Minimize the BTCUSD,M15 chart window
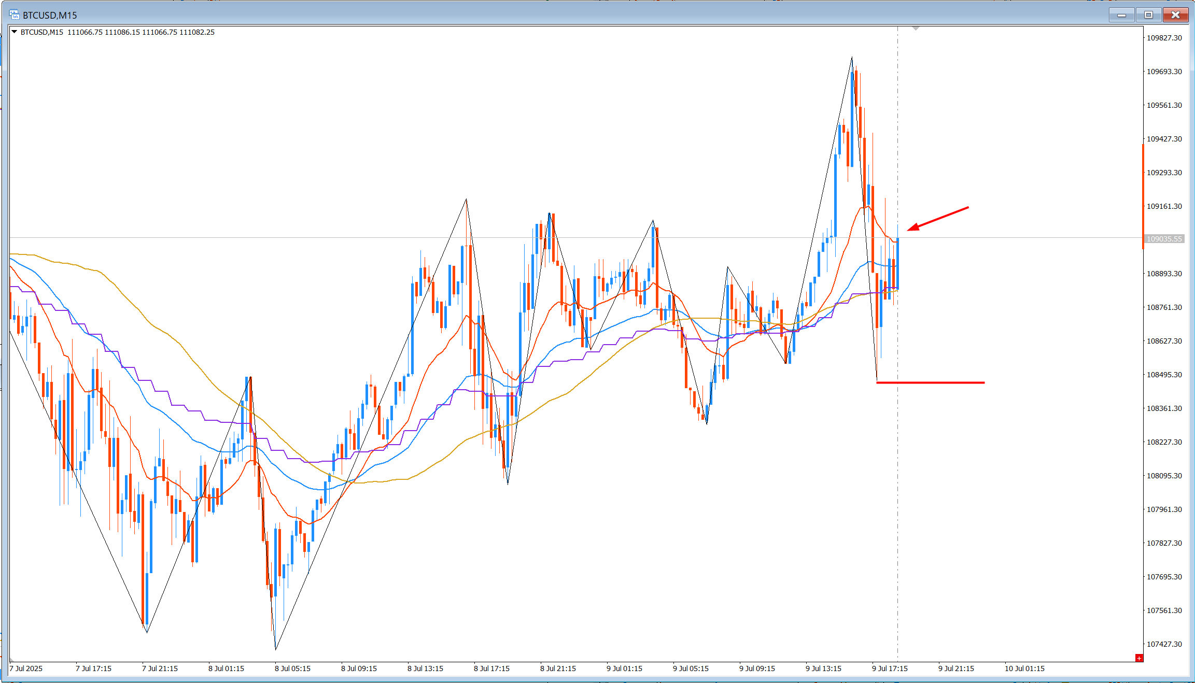 pos(1121,15)
